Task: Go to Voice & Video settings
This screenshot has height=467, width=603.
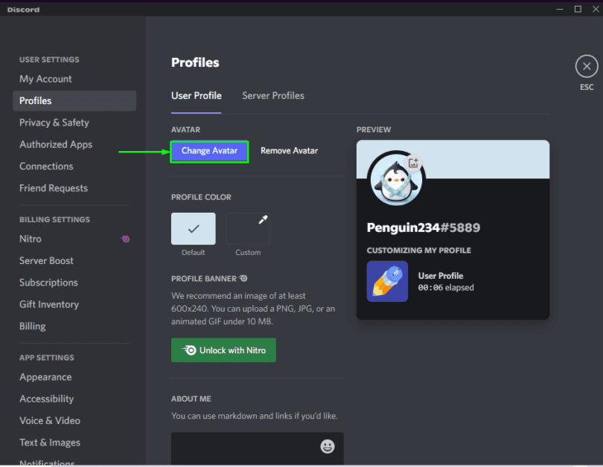Action: tap(50, 421)
